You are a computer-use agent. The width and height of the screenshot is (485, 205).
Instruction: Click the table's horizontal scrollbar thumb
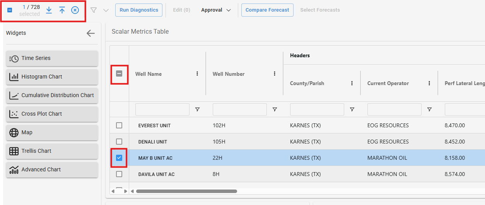tap(186, 191)
